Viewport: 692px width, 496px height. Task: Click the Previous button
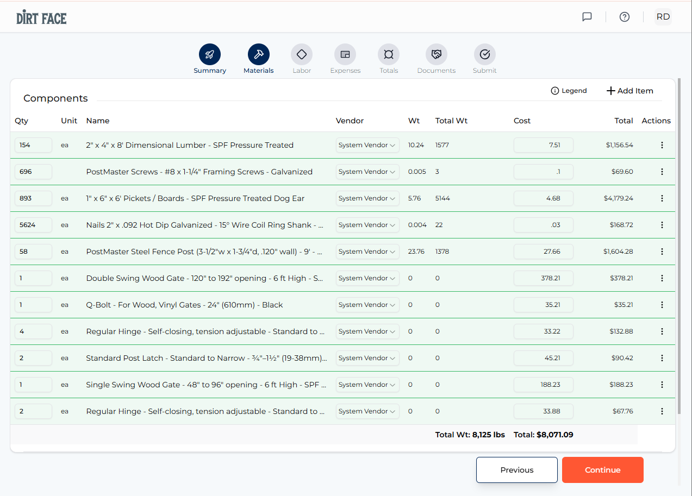[517, 470]
